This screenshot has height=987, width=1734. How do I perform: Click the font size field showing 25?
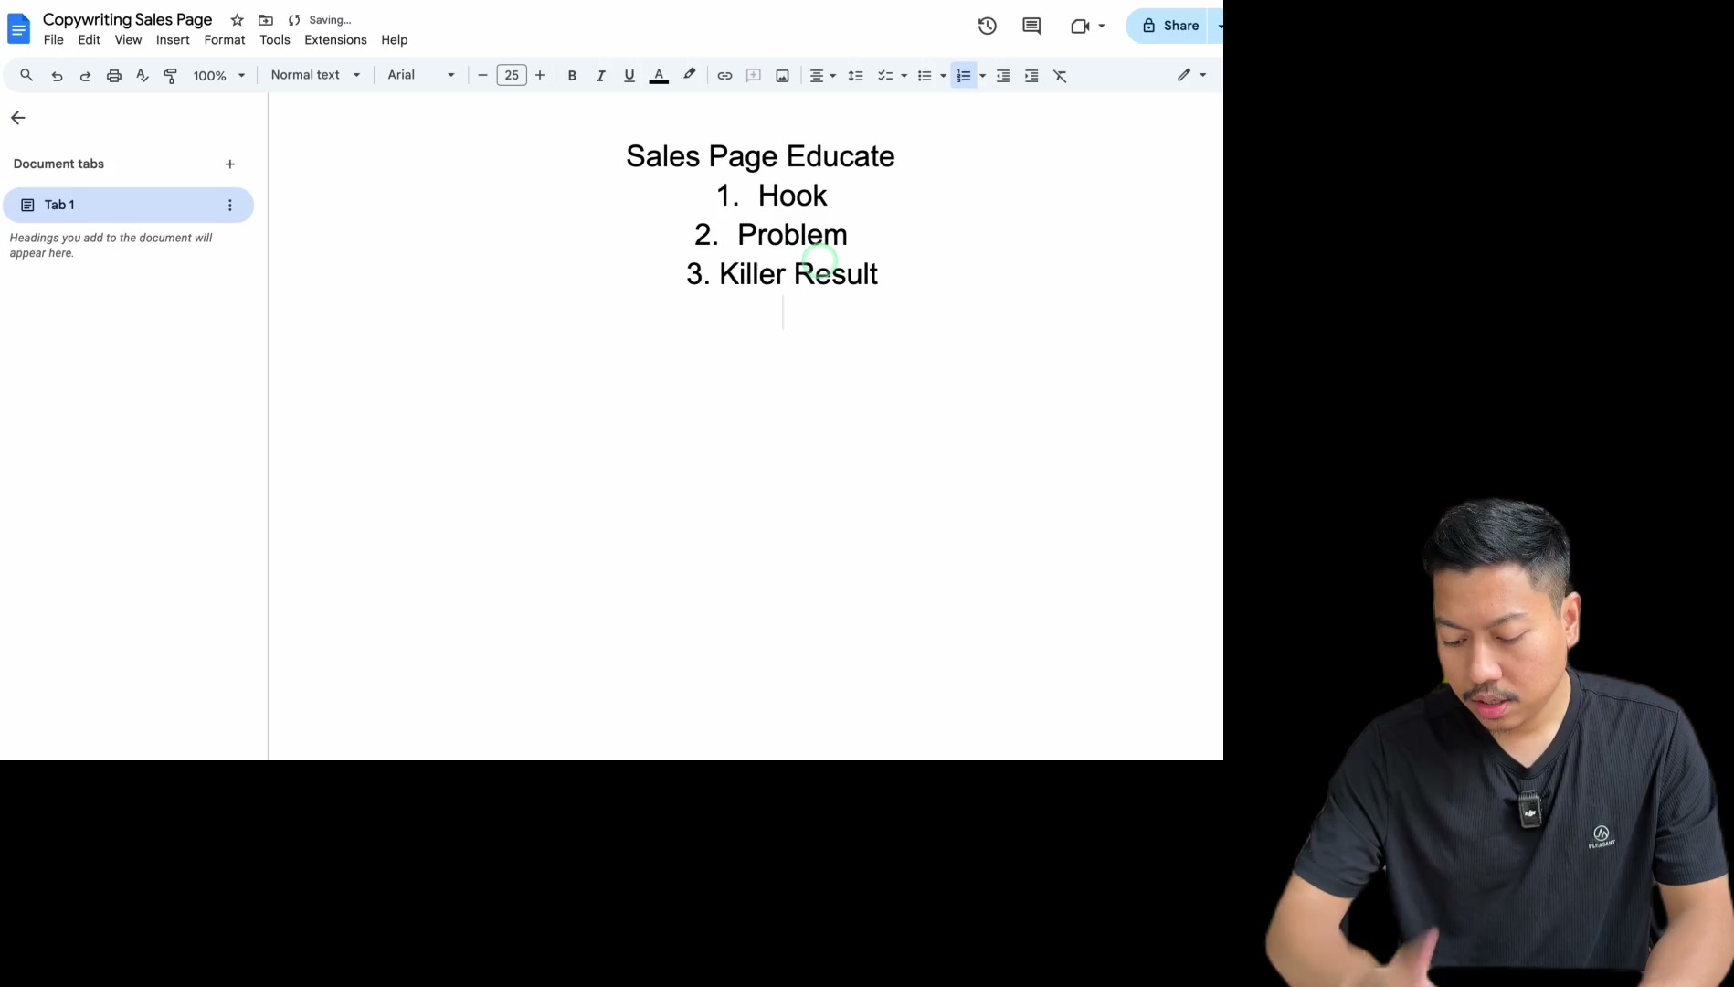[512, 75]
